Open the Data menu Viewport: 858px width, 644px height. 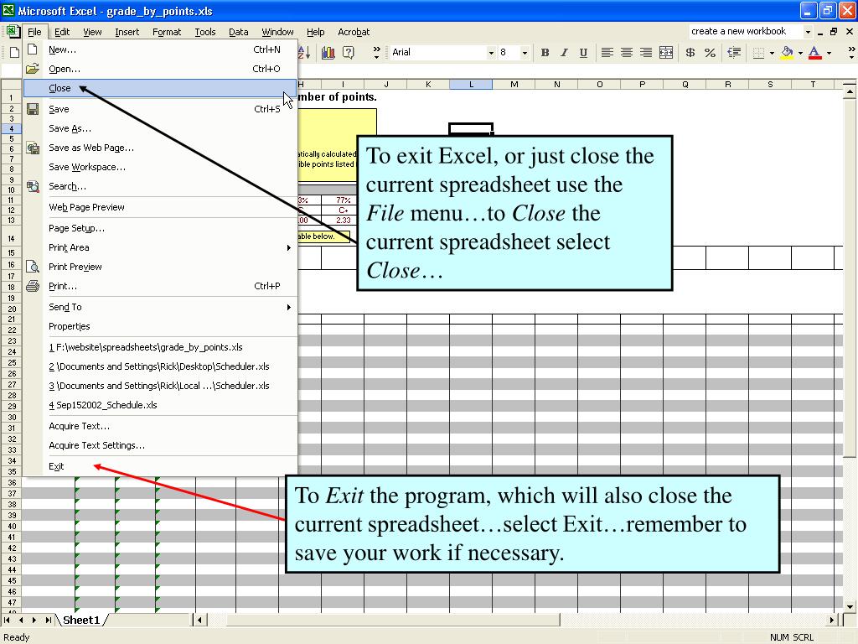click(x=238, y=33)
